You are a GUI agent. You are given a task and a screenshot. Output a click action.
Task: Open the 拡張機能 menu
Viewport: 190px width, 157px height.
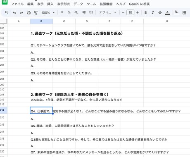[x=106, y=4]
